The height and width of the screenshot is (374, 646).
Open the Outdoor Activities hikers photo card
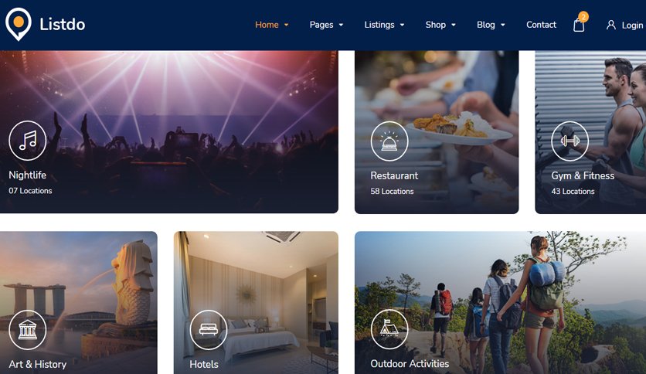[x=500, y=302]
